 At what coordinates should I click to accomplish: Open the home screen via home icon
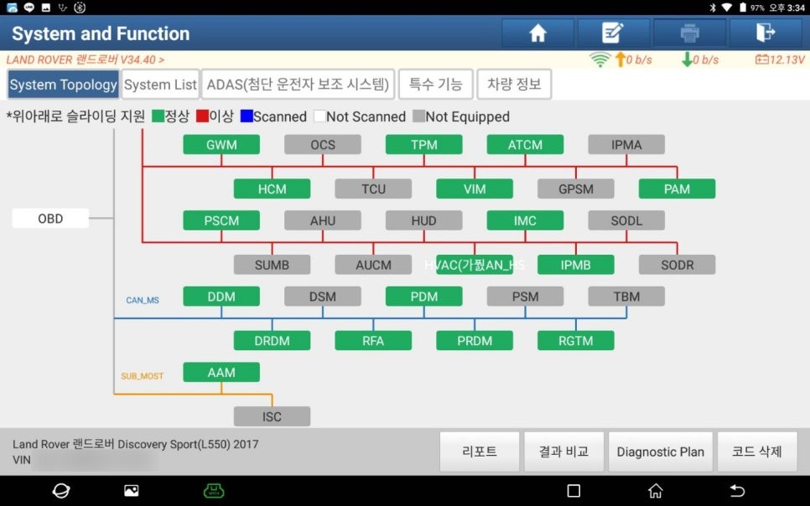(537, 33)
